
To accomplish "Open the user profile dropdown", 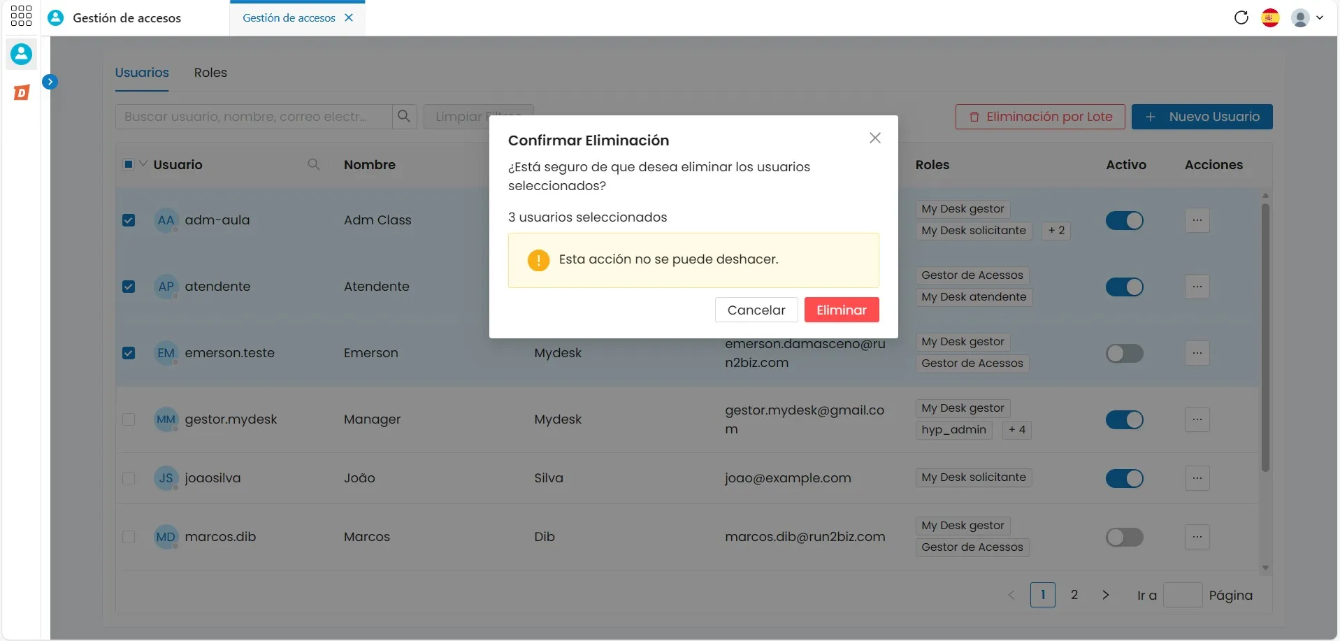I will [1307, 17].
